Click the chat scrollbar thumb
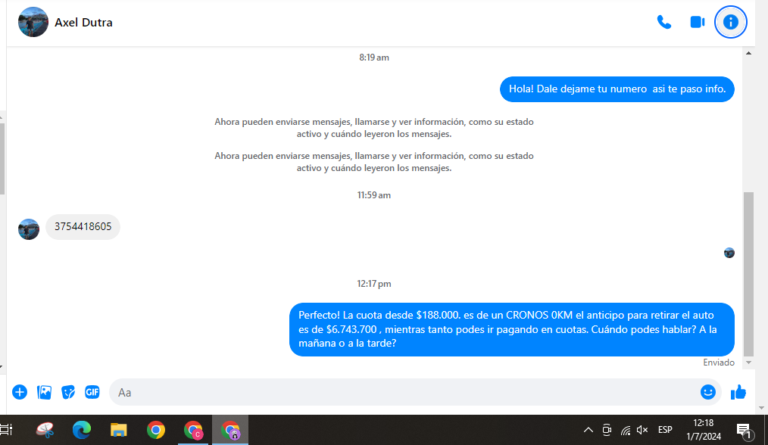 [x=748, y=274]
